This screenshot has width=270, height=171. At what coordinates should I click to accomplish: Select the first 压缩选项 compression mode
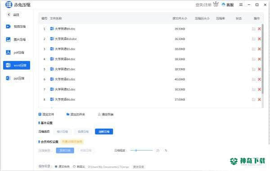pos(63,131)
